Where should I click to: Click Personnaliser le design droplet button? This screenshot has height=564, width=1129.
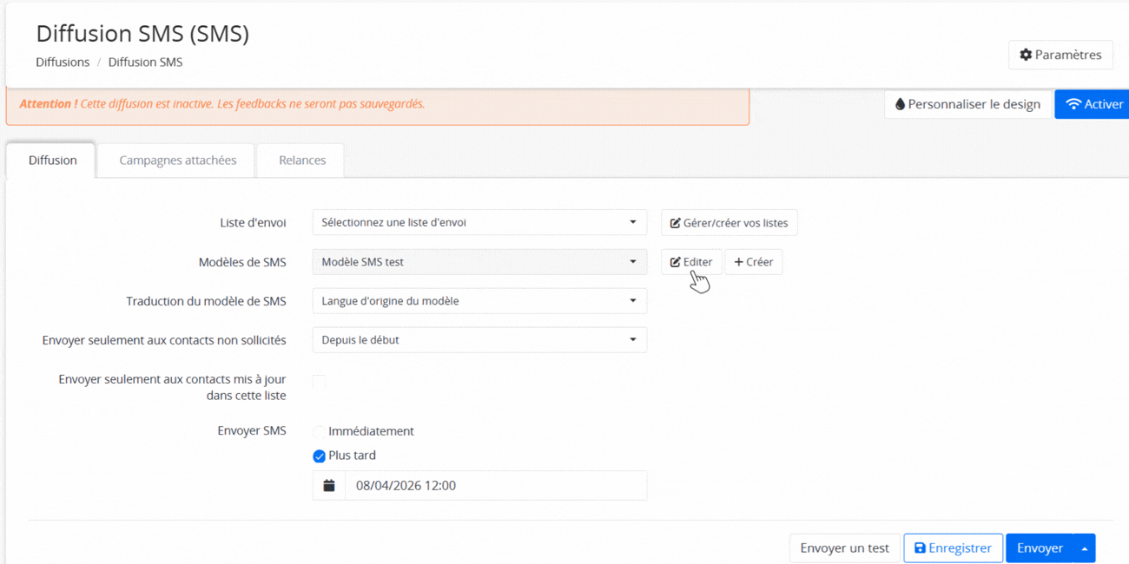[967, 104]
